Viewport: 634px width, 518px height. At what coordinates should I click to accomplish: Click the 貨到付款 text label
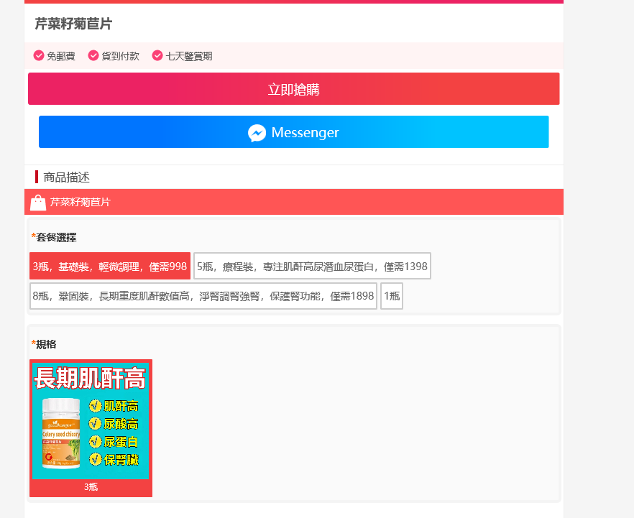(120, 56)
